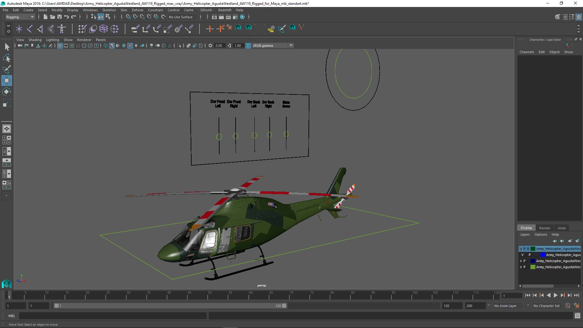Open the HumanIK skeleton shelf icon

tap(62, 29)
